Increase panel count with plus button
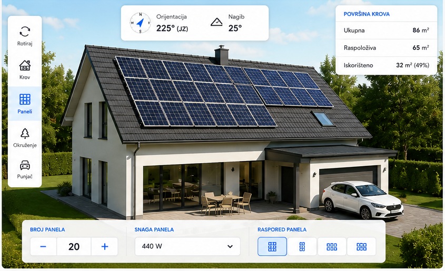Screen dimensions: 445x271 (x=105, y=247)
